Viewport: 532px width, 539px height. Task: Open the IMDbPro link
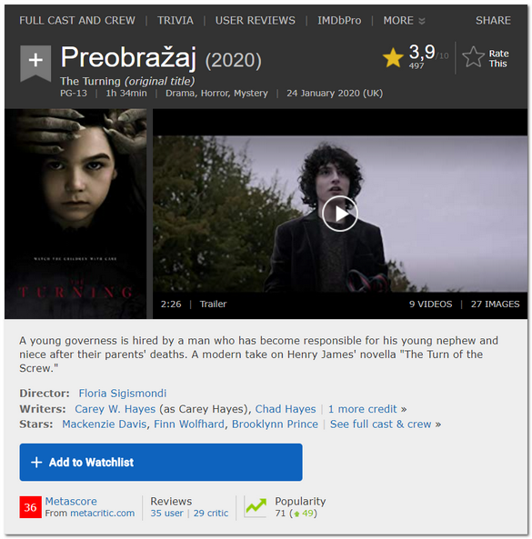(339, 21)
